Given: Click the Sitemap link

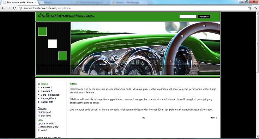Looking at the screenshot, I should pos(42,108).
